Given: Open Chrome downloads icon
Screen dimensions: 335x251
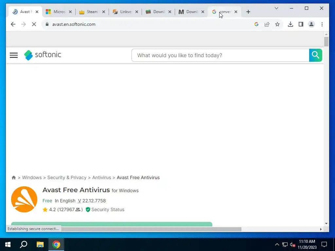Looking at the screenshot, I should tap(291, 24).
